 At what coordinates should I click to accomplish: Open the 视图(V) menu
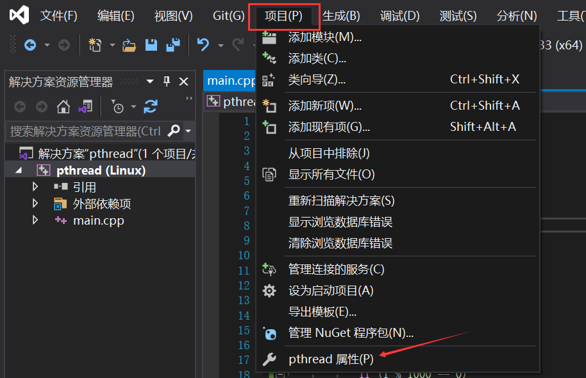pos(173,15)
